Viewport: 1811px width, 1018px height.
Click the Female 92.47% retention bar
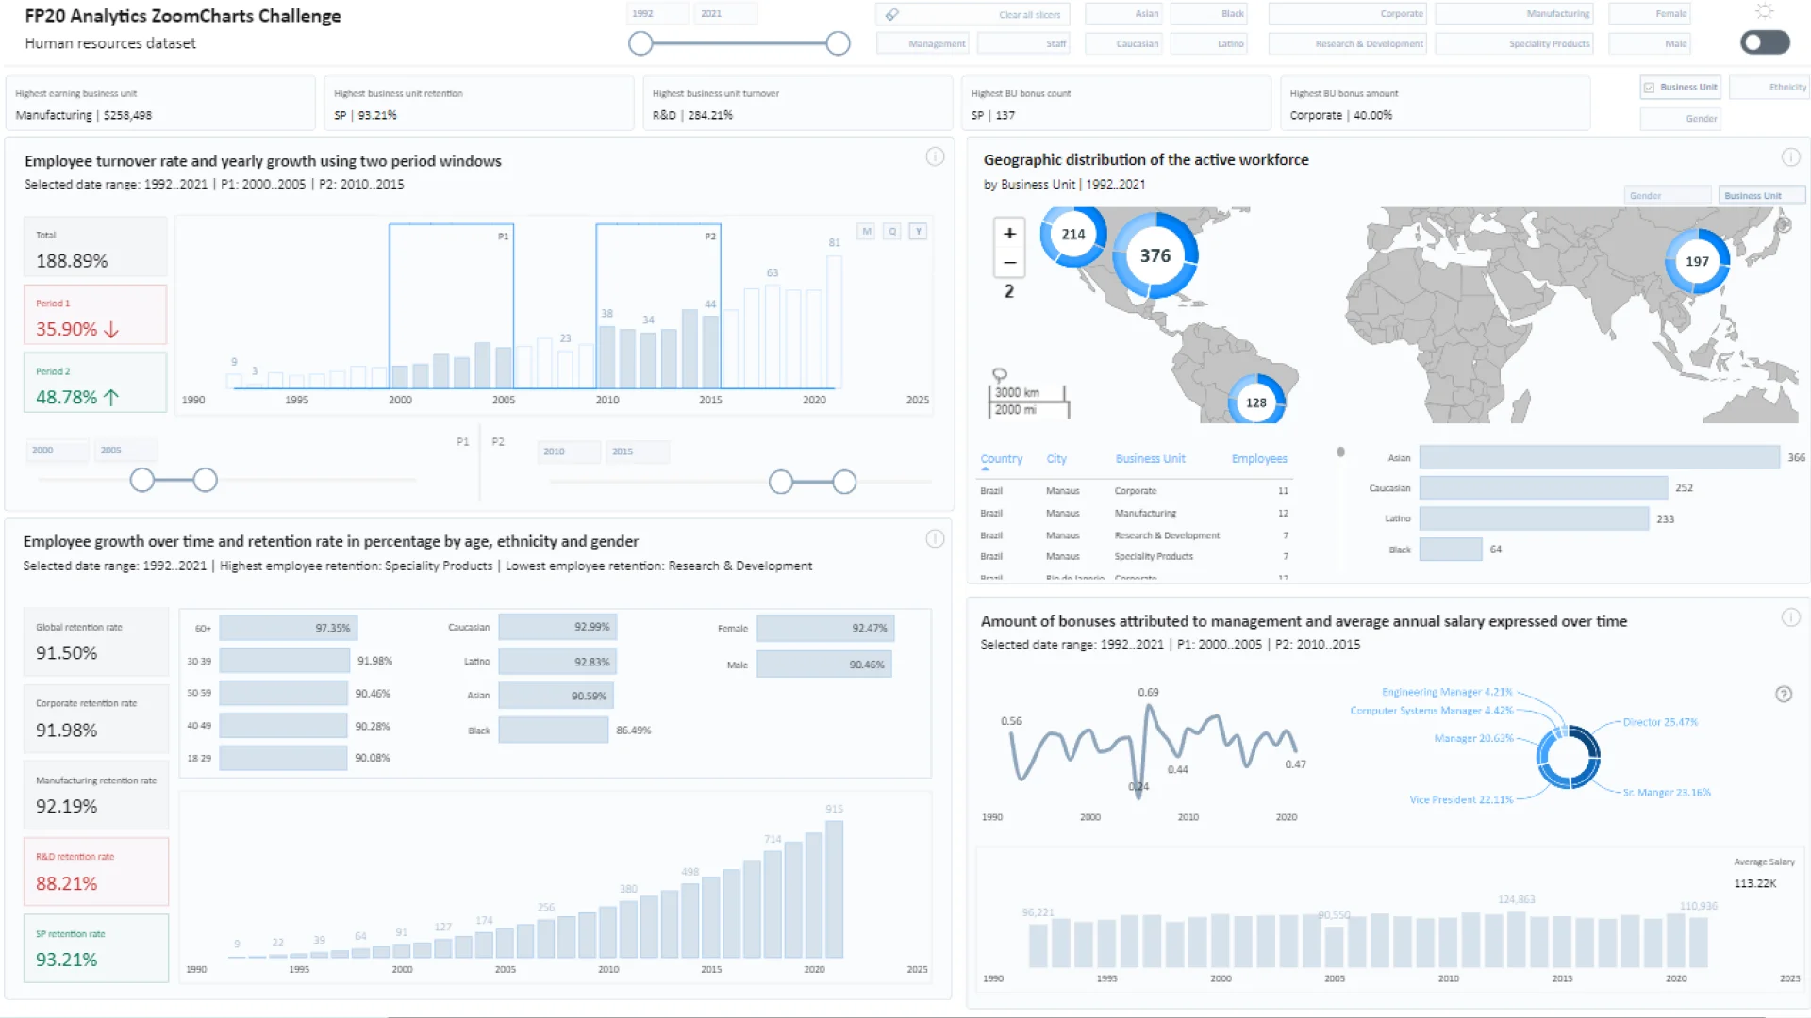click(825, 628)
